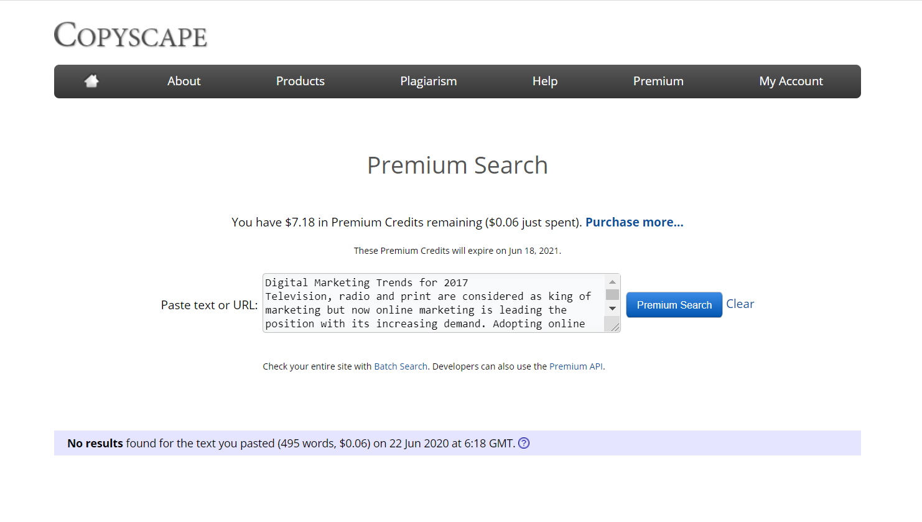Click the Premium Search button
This screenshot has width=922, height=522.
click(674, 305)
